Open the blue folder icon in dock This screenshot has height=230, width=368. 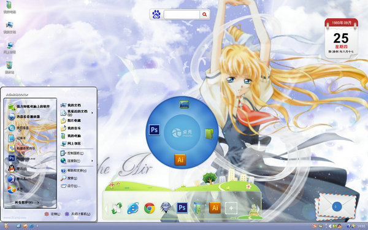point(197,208)
